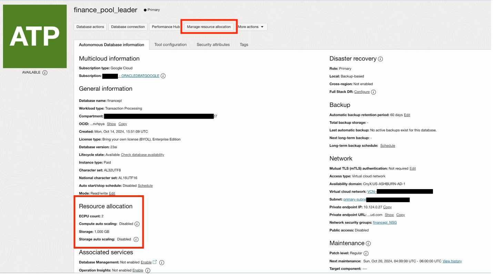Click the availability domain CnyX:US-ASHBURN-AD-1 text

384,184
